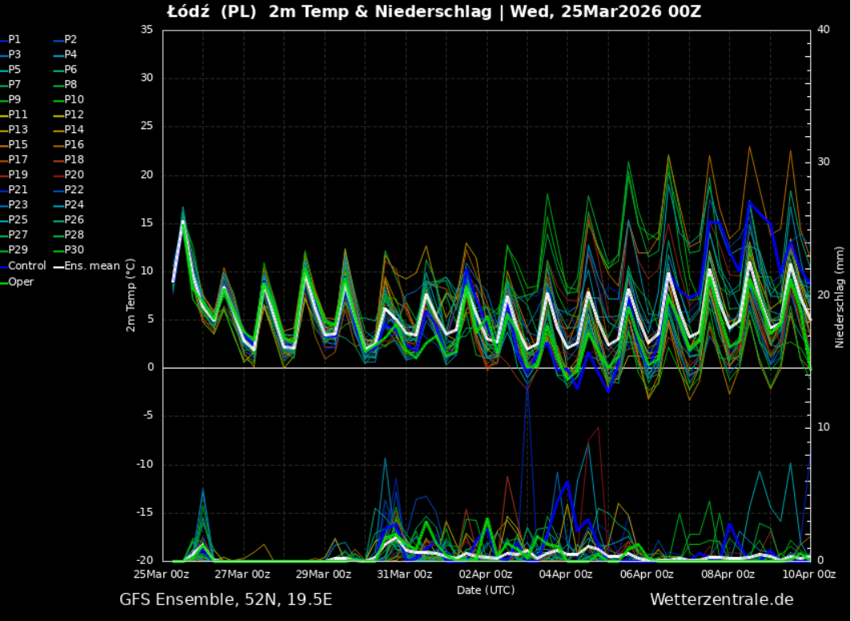Click the Control legend entry

26,266
